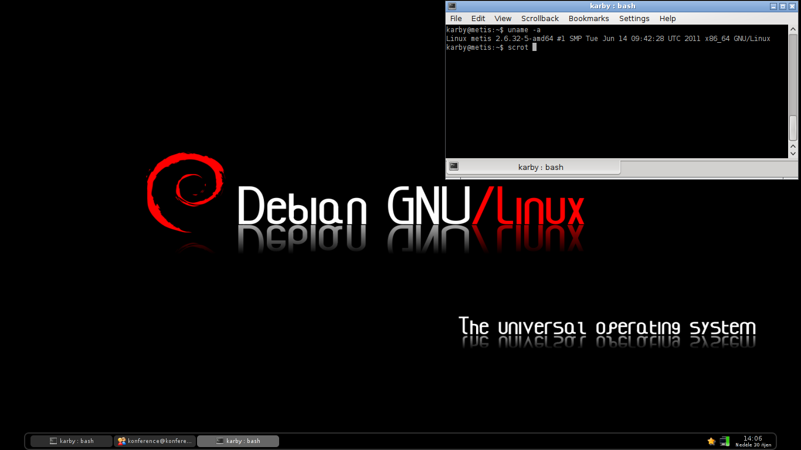Click the 'Linux metis 2.6.32-5-amd64' output line
The image size is (801, 450).
pyautogui.click(x=608, y=39)
